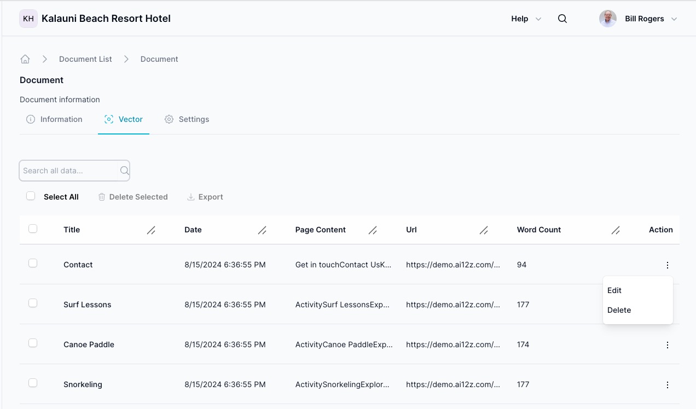Click the magnifier icon in search box
The width and height of the screenshot is (696, 409).
124,171
